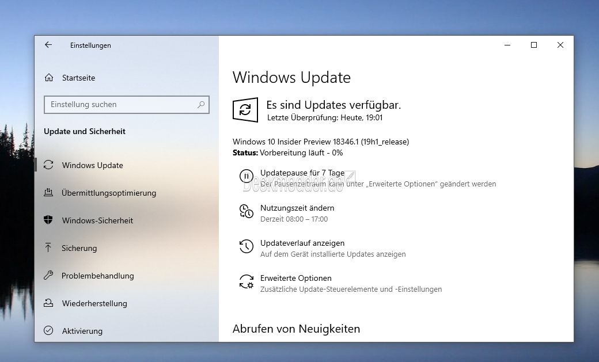
Task: Click 'Es sind Updates verfügbar.' heading
Action: pos(333,105)
